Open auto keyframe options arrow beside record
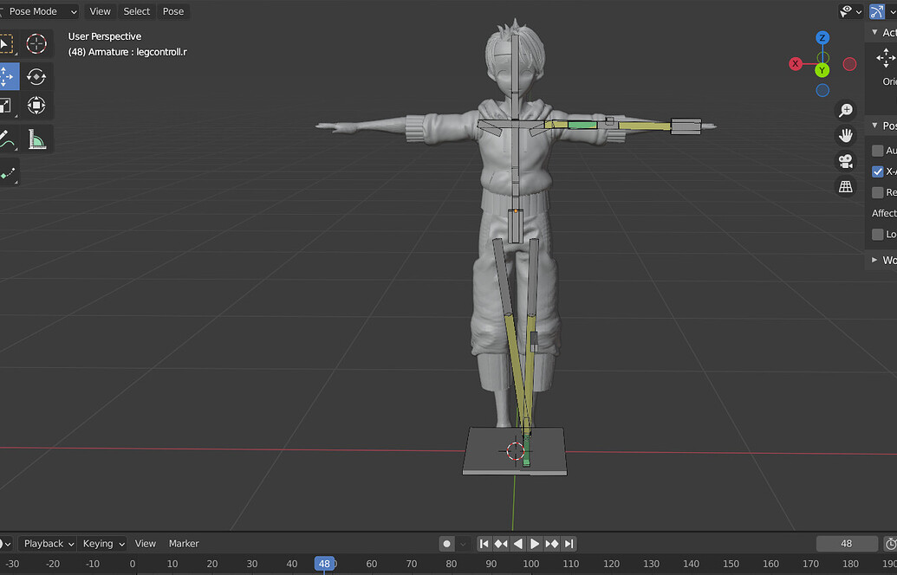 point(463,544)
